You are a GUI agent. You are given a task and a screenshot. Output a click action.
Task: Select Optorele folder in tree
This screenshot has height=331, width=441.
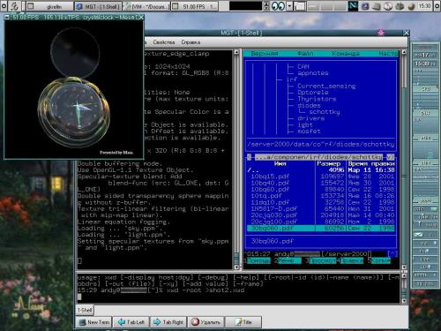(x=313, y=93)
